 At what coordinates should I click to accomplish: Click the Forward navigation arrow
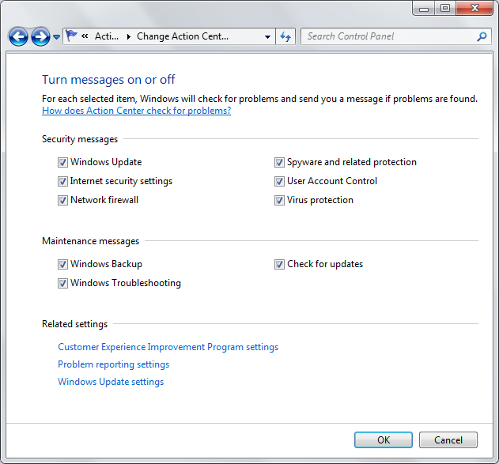point(40,36)
